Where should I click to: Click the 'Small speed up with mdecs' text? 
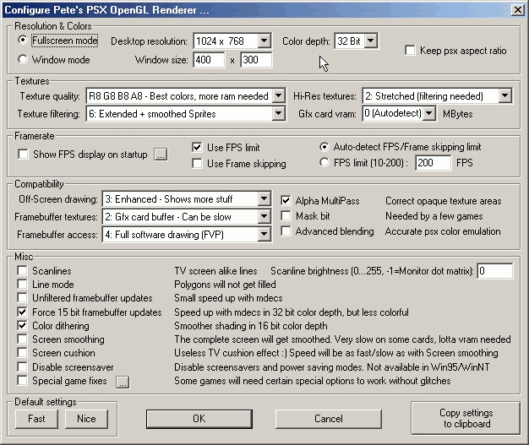tap(228, 298)
